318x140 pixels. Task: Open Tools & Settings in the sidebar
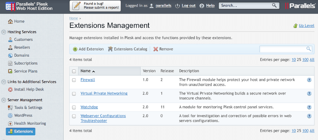(x=28, y=108)
